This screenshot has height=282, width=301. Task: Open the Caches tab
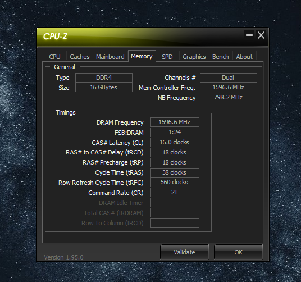pyautogui.click(x=80, y=57)
